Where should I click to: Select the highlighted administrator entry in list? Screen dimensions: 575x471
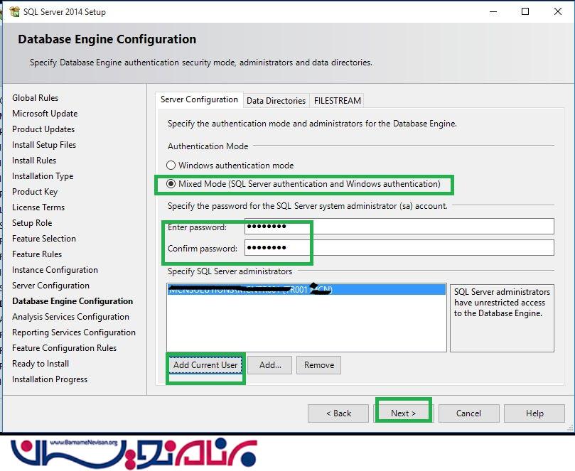click(x=306, y=290)
